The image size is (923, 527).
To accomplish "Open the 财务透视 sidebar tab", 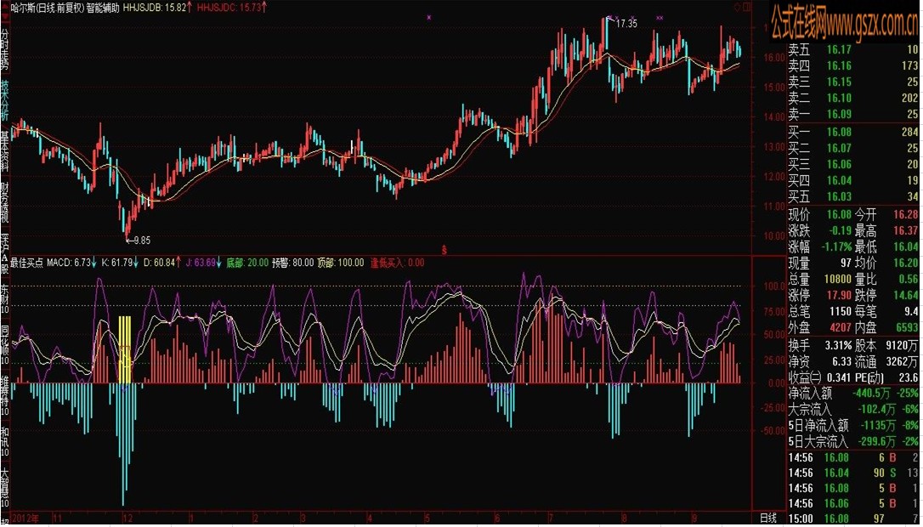I will (x=5, y=201).
